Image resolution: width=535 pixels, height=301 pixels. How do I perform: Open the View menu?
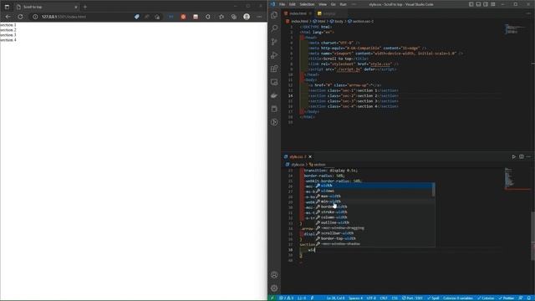(323, 4)
